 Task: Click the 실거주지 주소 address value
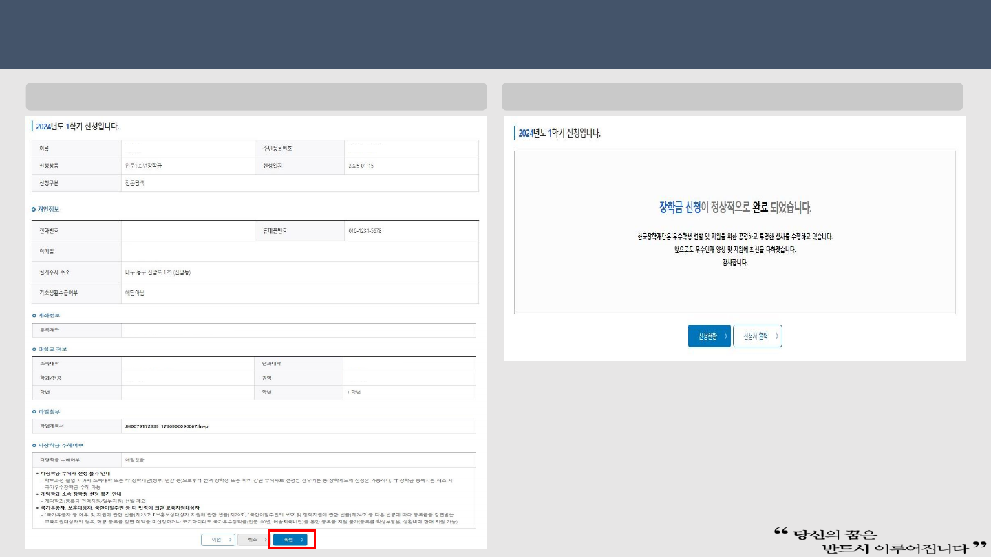(x=158, y=272)
